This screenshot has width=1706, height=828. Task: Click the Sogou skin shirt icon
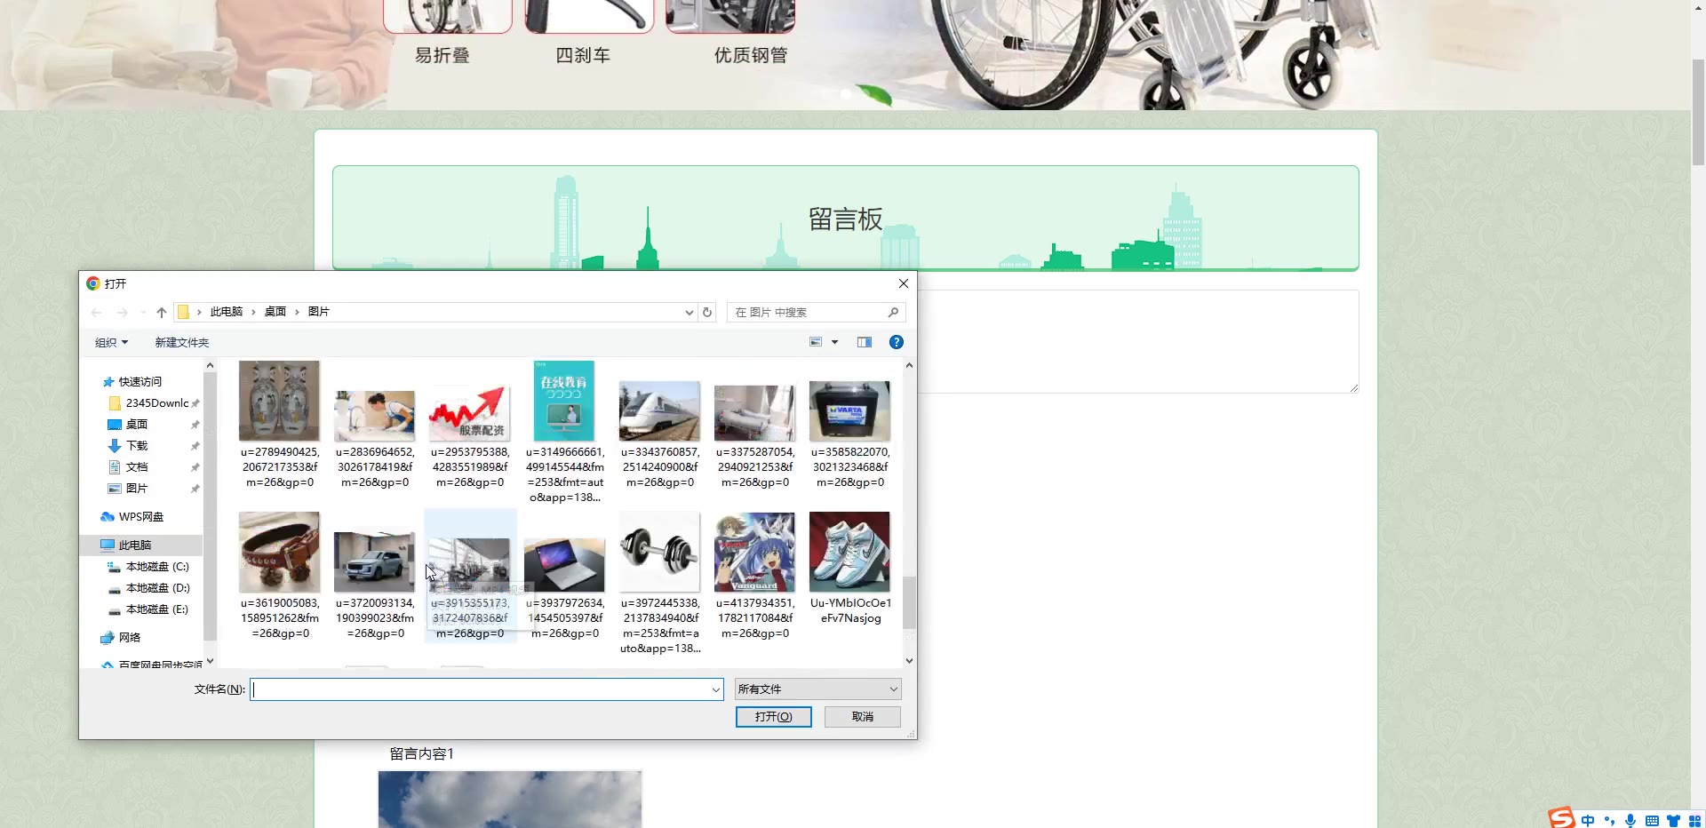coord(1673,821)
